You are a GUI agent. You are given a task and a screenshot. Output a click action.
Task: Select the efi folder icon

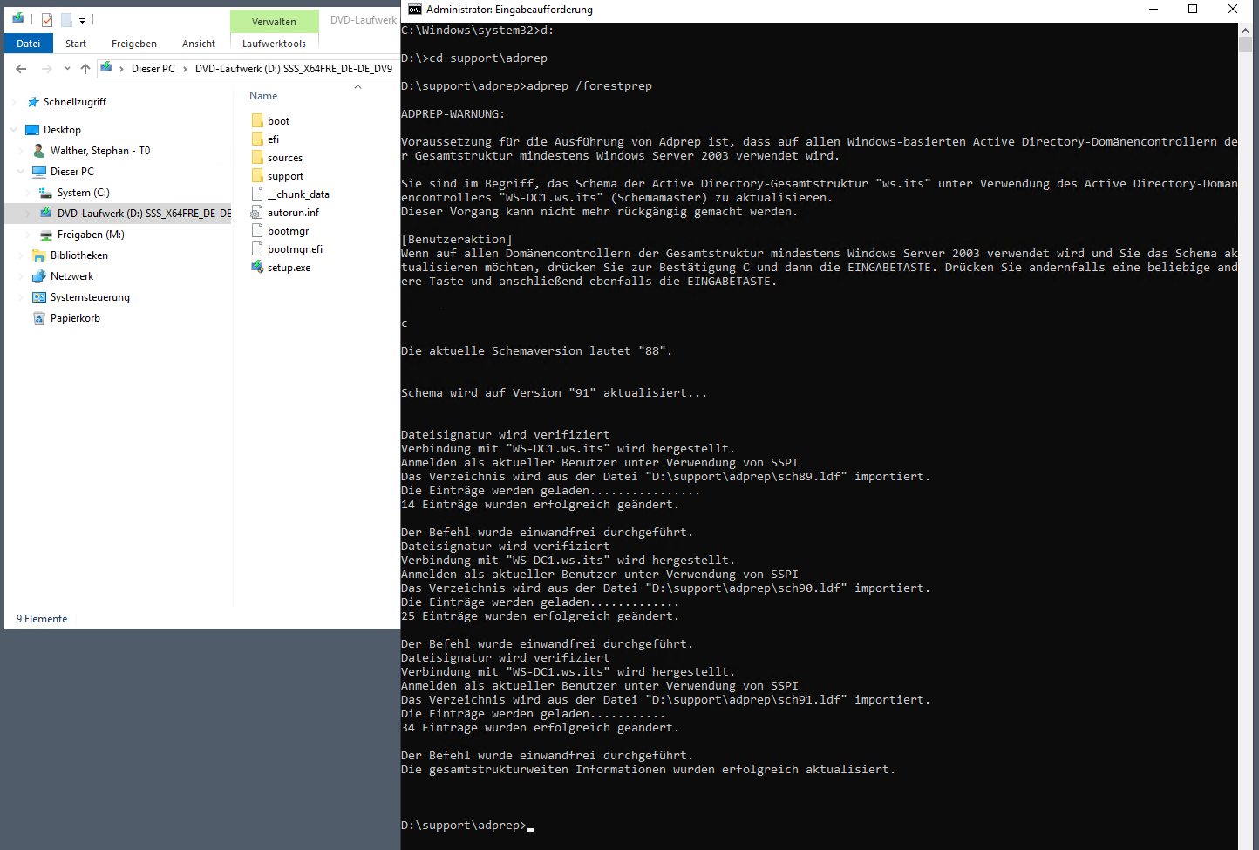click(x=257, y=139)
